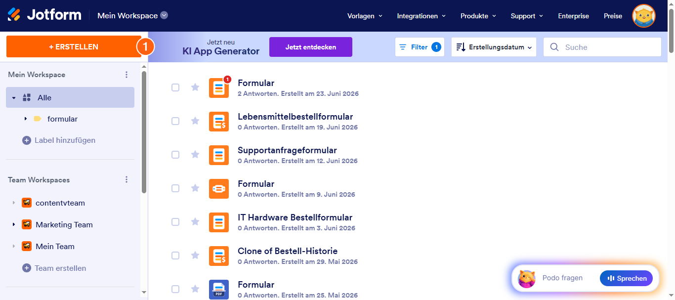Tick checkbox for Supportanfrageformular

pyautogui.click(x=175, y=155)
